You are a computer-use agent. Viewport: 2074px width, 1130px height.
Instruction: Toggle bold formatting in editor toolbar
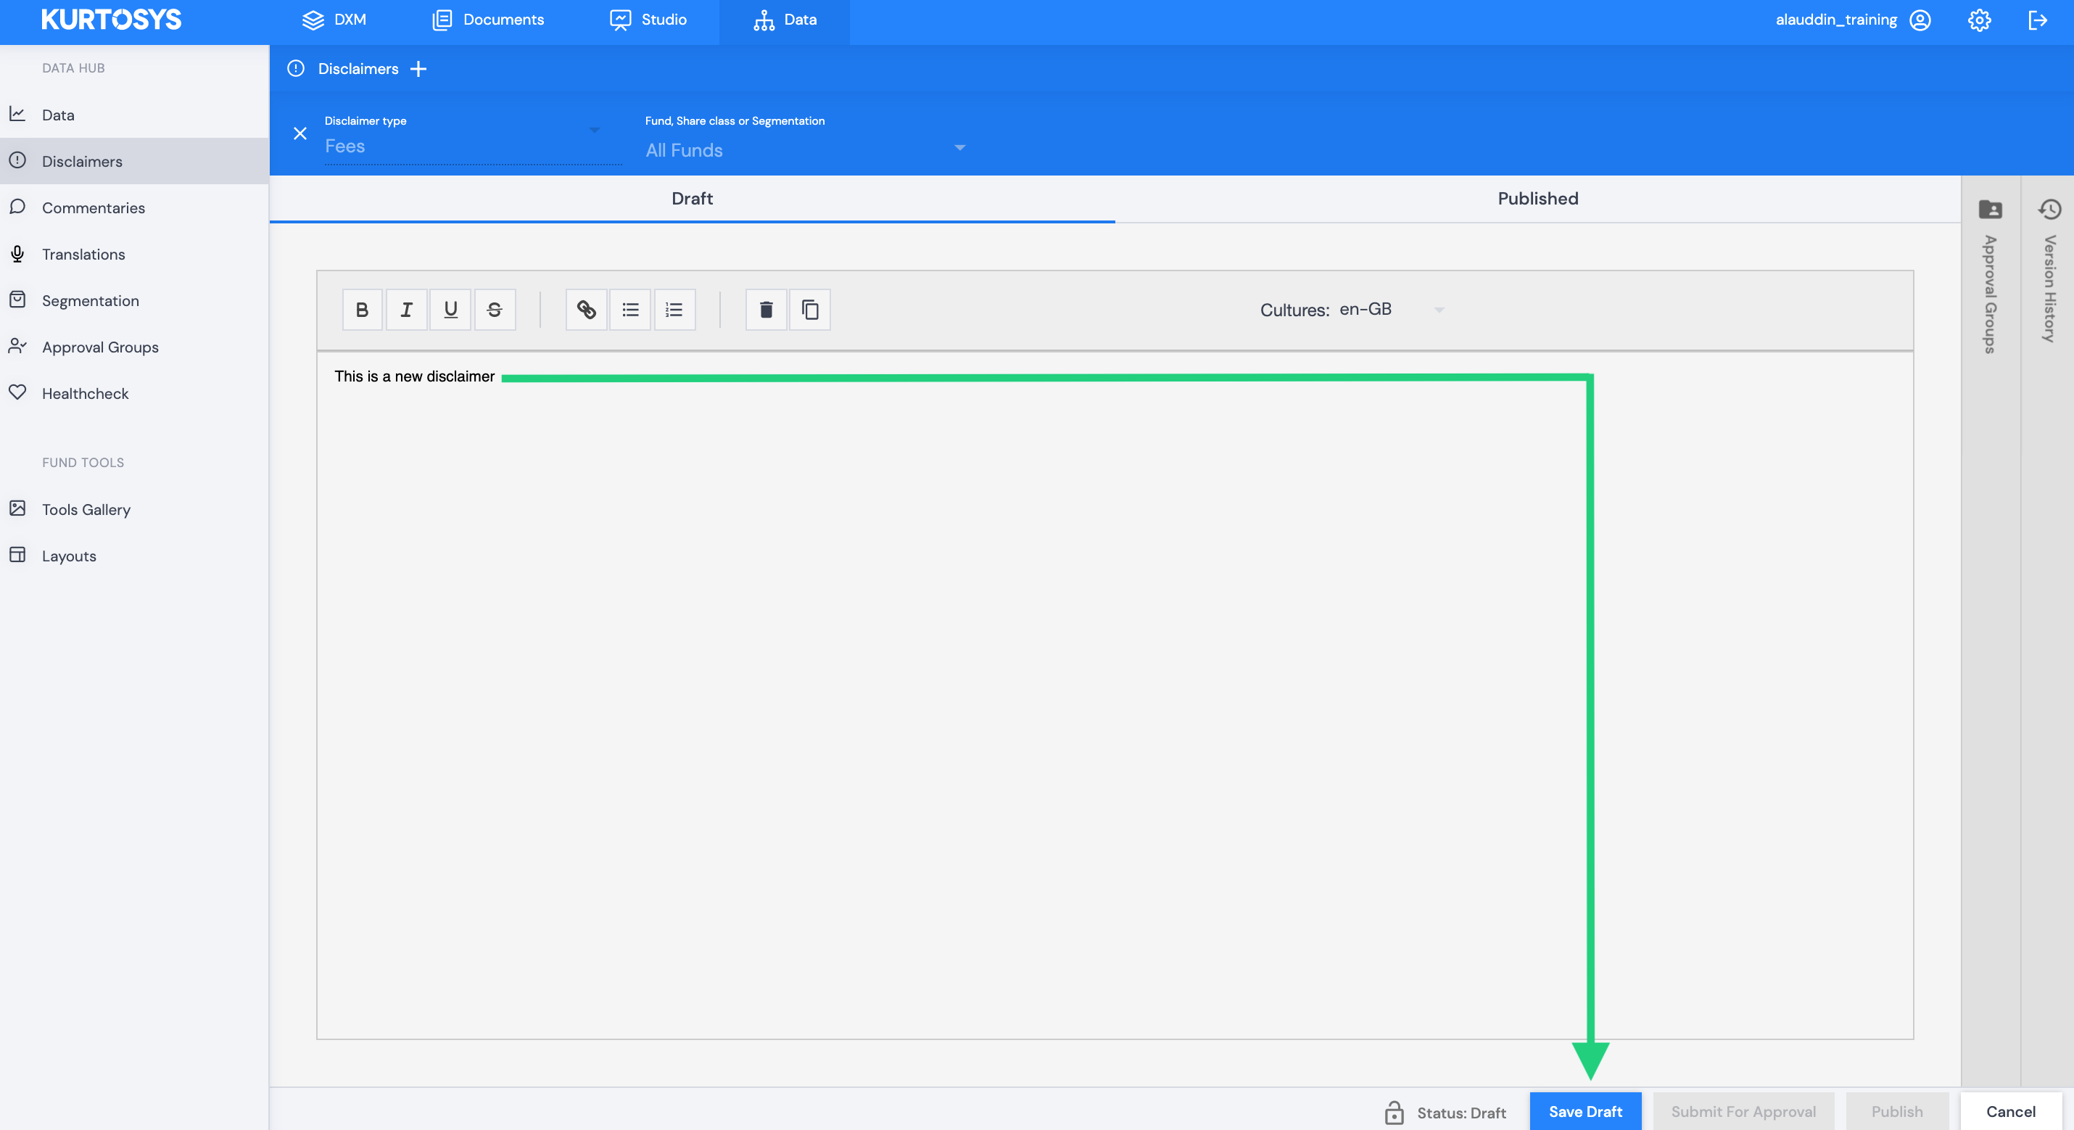click(x=363, y=309)
